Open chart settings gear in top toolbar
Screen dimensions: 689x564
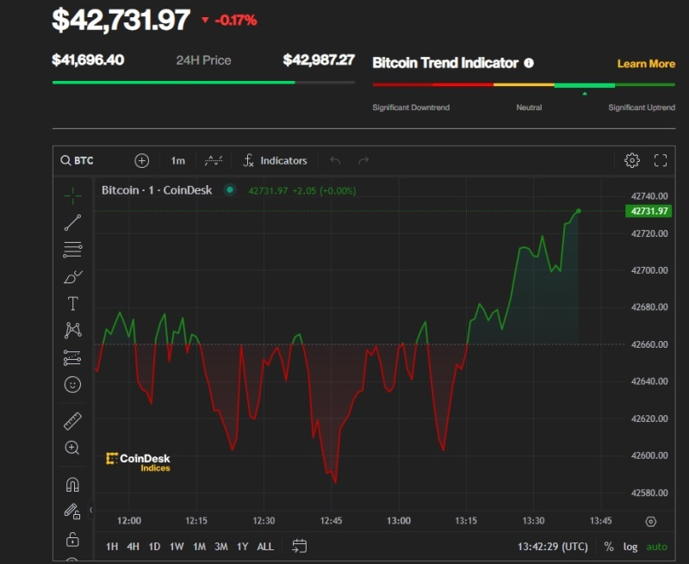coord(632,160)
